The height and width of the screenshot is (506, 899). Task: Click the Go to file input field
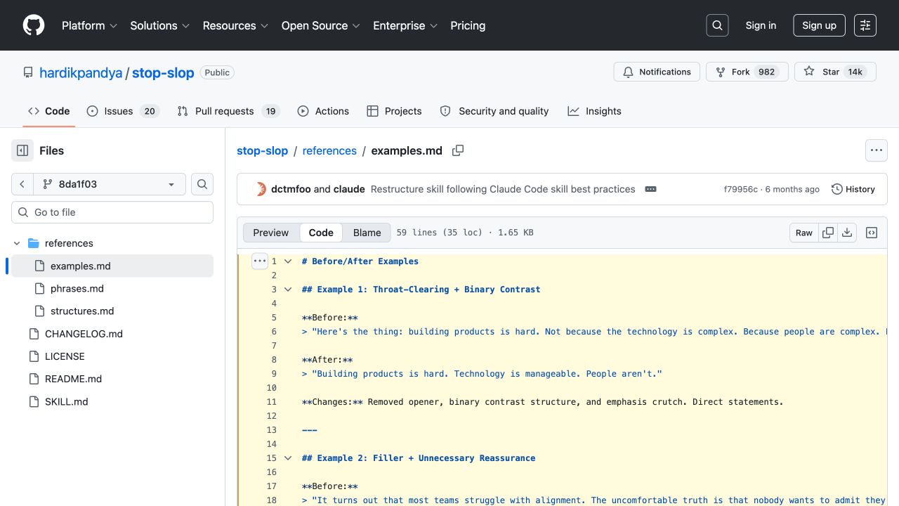[112, 212]
